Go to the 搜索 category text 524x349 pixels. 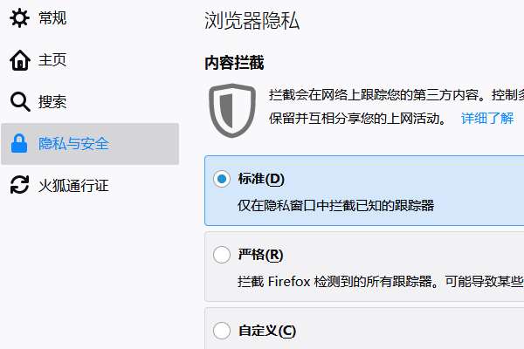(x=52, y=102)
